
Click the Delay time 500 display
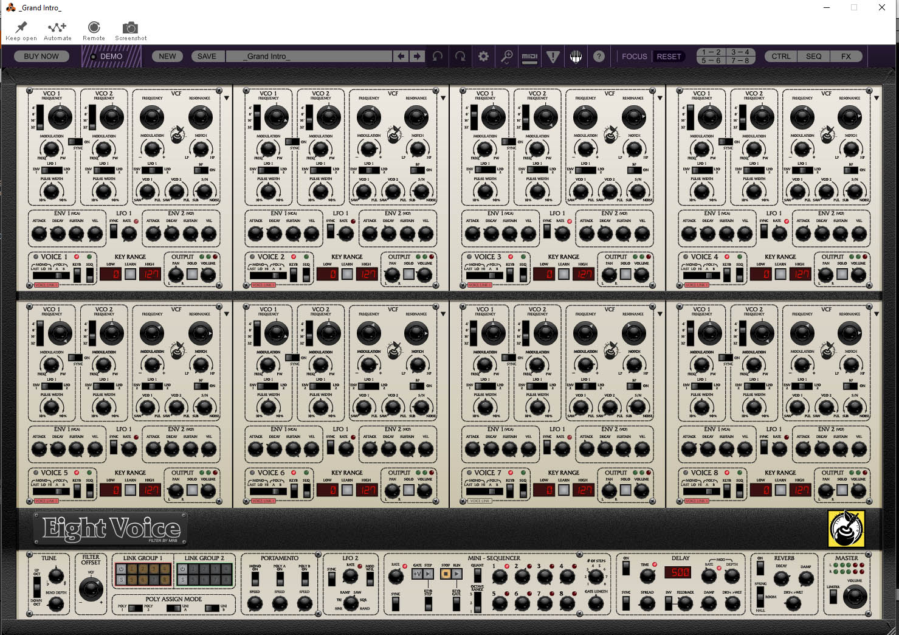(677, 572)
